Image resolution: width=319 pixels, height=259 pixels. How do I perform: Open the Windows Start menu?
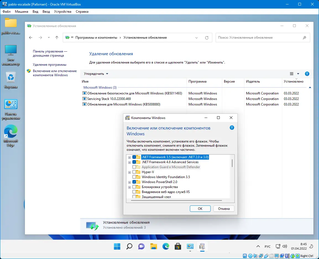tap(117, 246)
